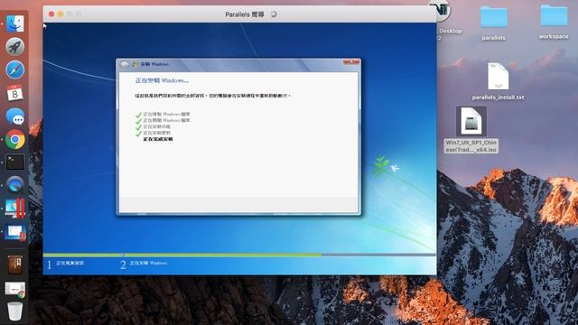Image resolution: width=578 pixels, height=325 pixels.
Task: Launch Google Chrome from the Dock
Action: (x=15, y=139)
